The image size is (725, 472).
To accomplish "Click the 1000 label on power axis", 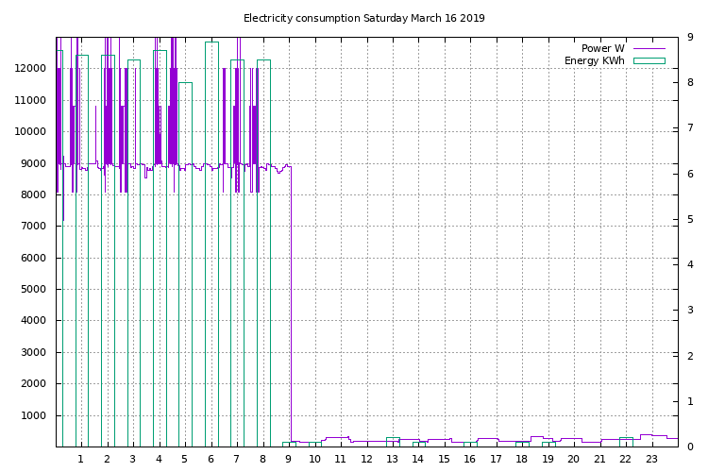I will pyautogui.click(x=34, y=415).
